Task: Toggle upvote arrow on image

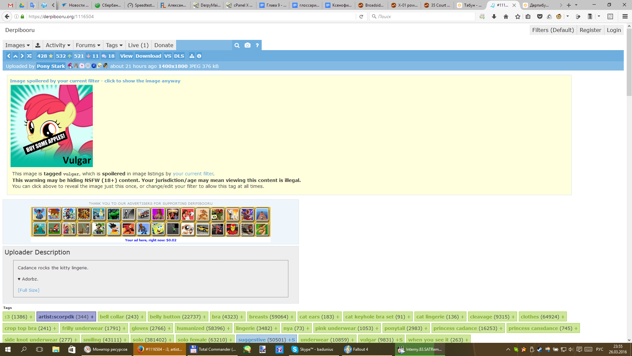Action: pos(69,56)
